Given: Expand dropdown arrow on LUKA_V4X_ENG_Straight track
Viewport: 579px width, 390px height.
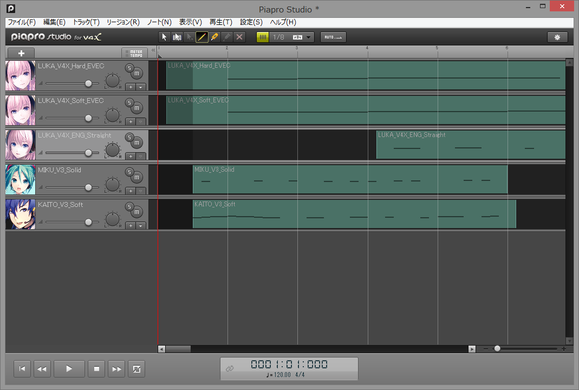Looking at the screenshot, I should 141,157.
